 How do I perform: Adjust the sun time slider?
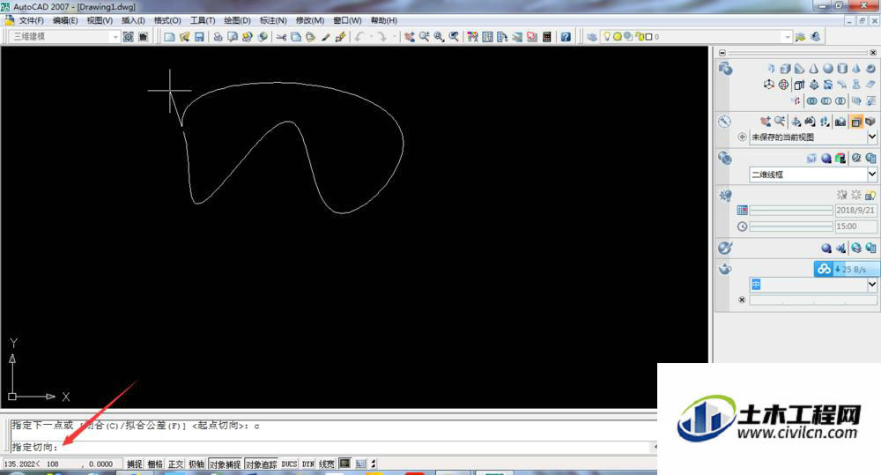pyautogui.click(x=791, y=226)
